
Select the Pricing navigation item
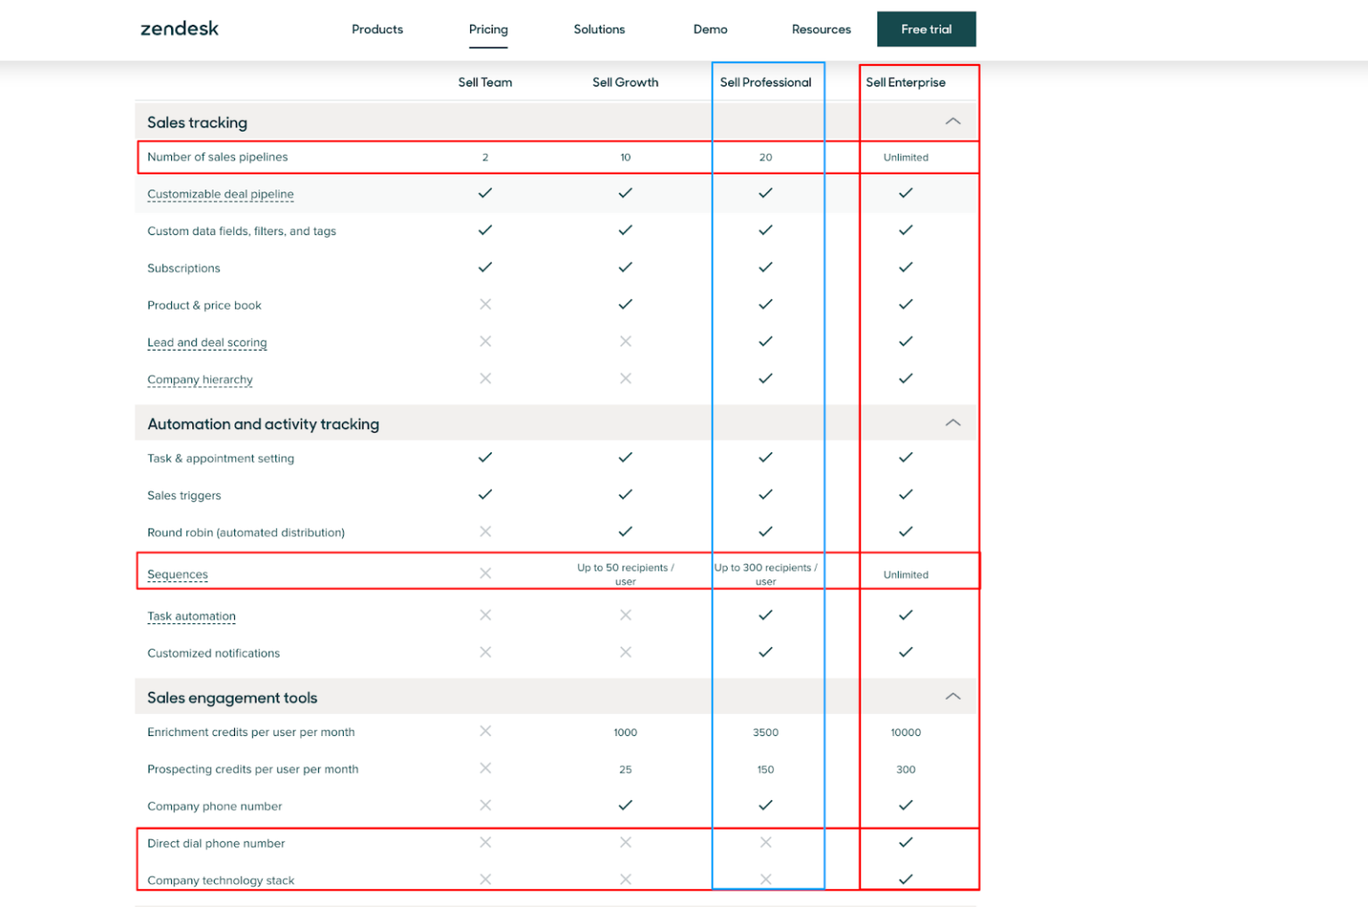click(488, 28)
